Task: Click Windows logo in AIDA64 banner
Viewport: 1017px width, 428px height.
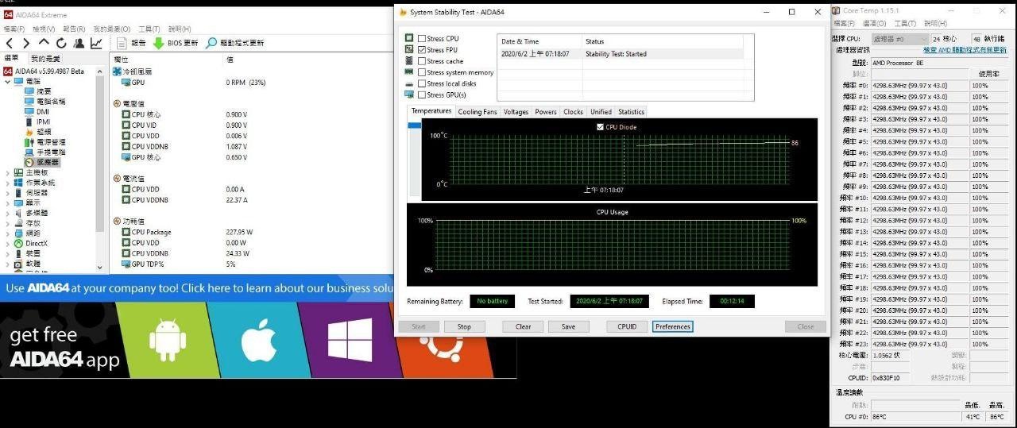Action: pos(350,340)
